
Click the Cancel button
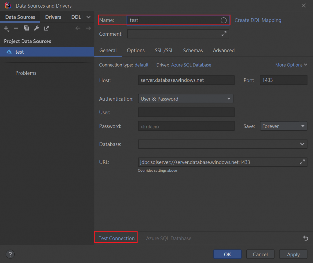click(x=260, y=254)
